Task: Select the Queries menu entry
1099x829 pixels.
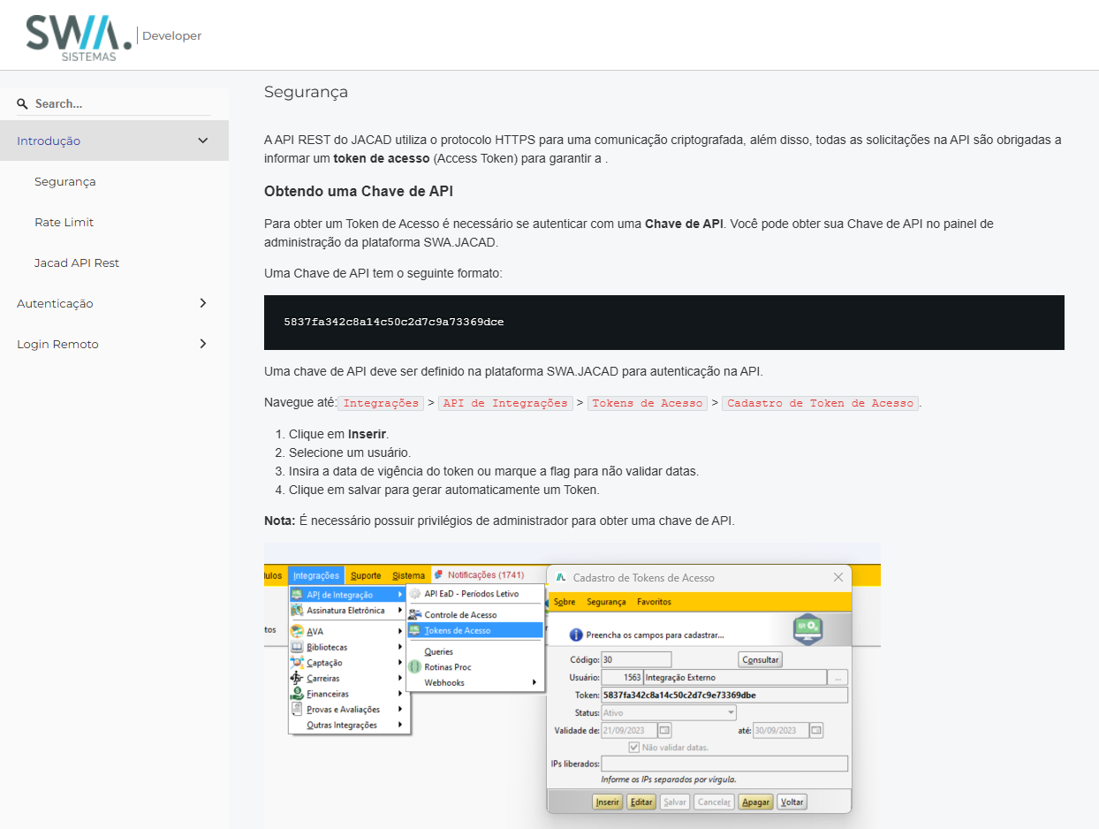Action: [x=439, y=651]
